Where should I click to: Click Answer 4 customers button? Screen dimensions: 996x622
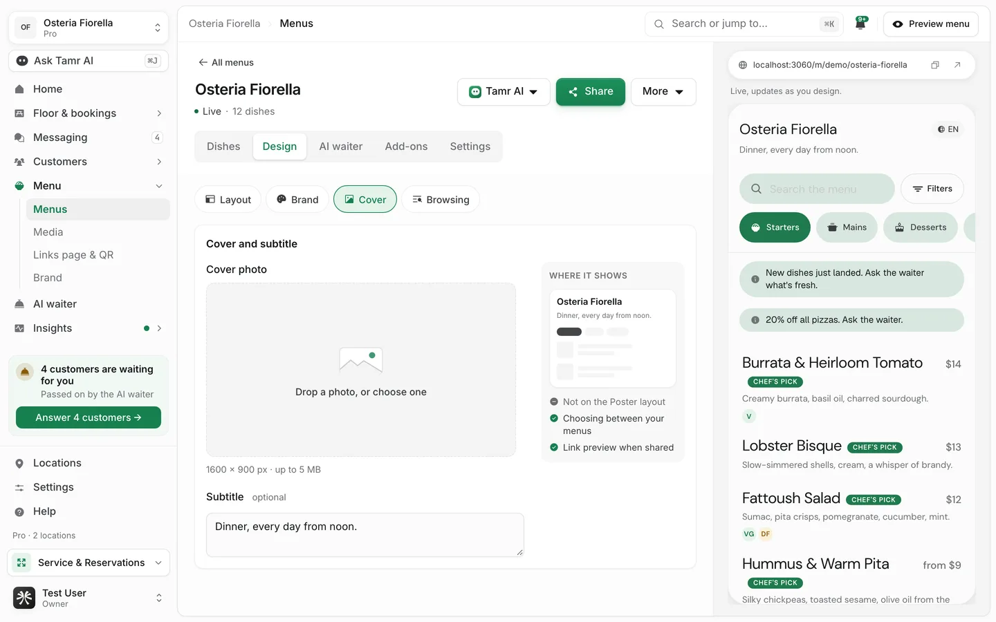(x=89, y=417)
